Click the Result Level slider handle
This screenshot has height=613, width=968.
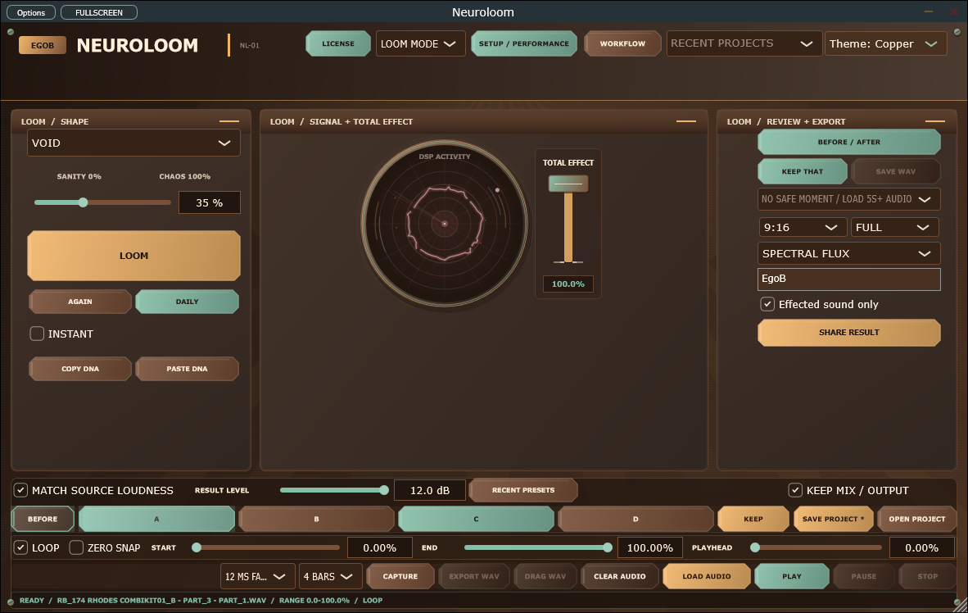[384, 490]
